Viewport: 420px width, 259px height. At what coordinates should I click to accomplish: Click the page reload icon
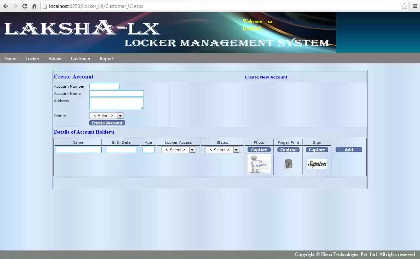click(25, 6)
